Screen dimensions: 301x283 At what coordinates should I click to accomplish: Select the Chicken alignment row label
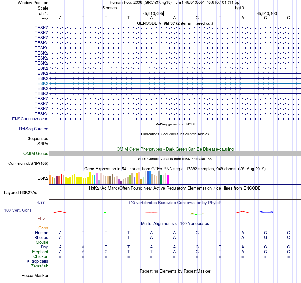[x=41, y=256]
